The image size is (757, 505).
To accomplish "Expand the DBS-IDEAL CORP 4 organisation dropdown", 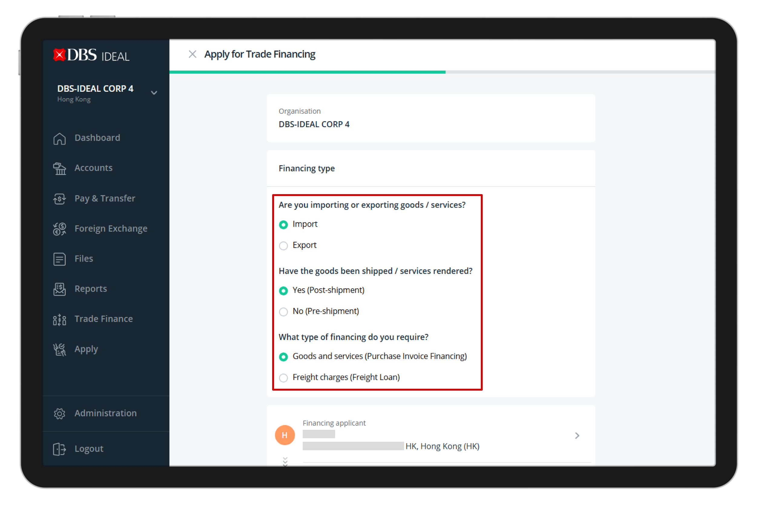I will click(x=154, y=93).
